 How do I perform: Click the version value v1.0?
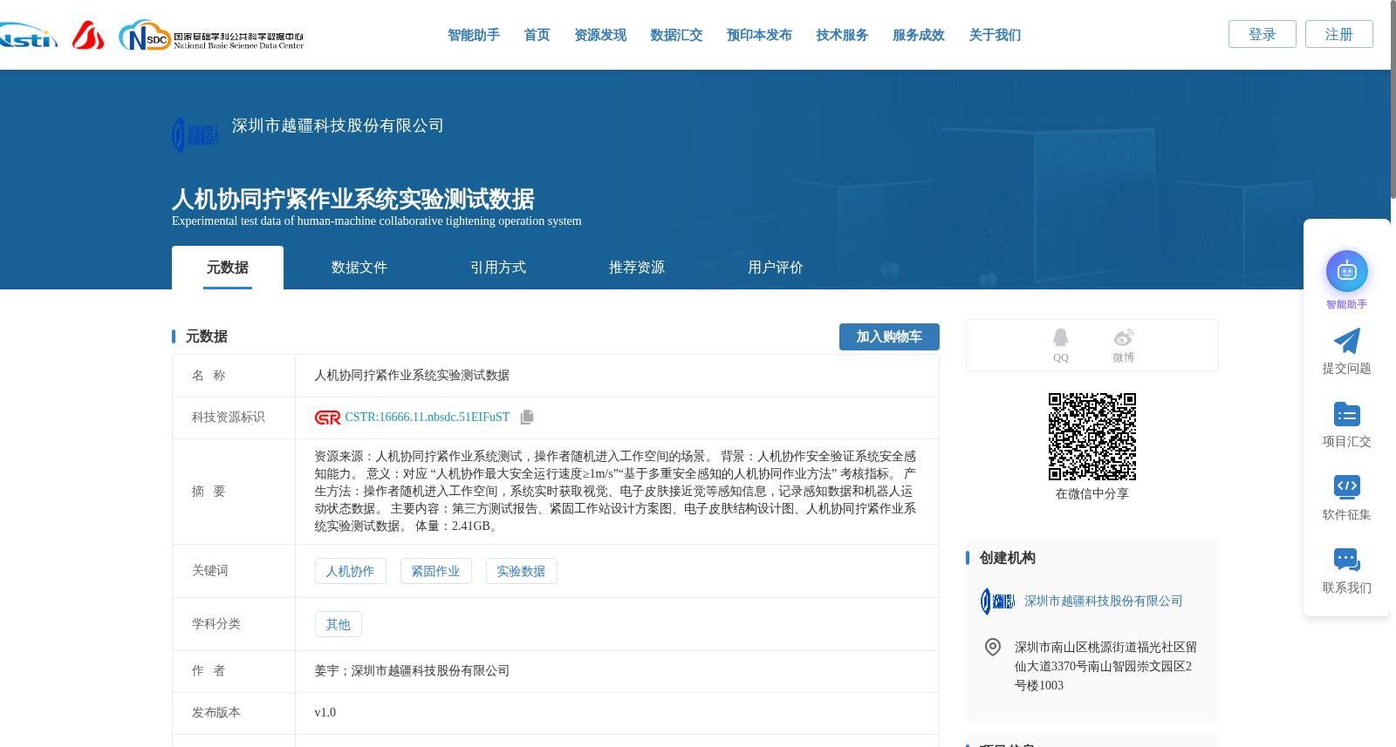point(325,713)
